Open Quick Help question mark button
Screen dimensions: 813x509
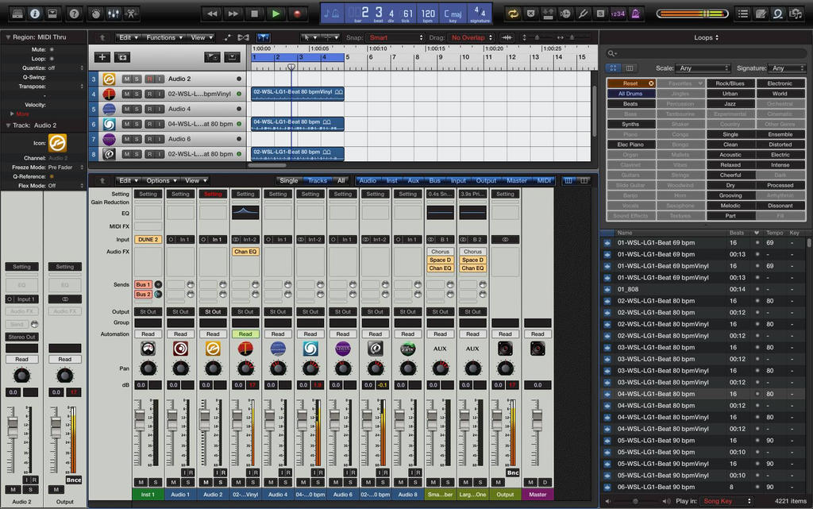[x=74, y=13]
